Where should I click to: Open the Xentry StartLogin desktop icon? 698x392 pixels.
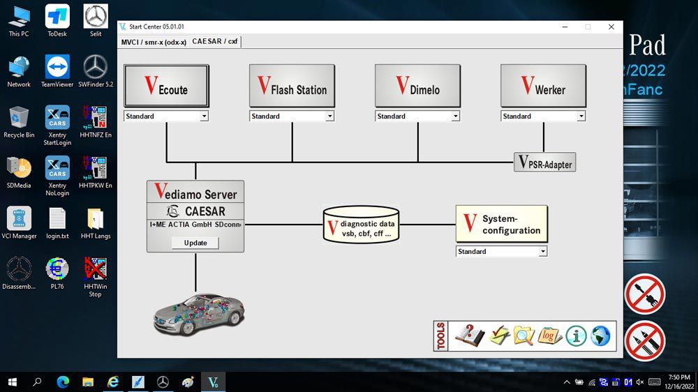point(57,126)
